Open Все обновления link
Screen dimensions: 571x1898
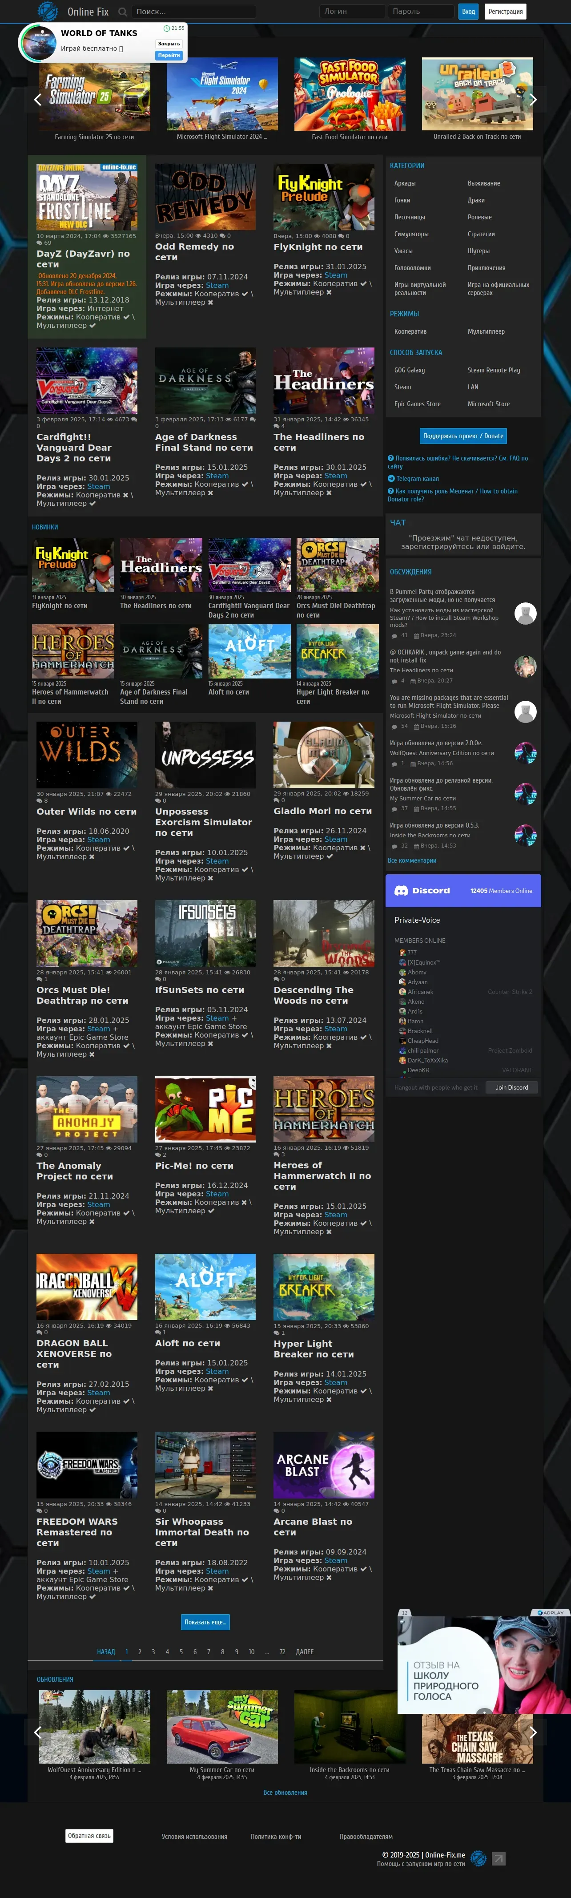285,1793
